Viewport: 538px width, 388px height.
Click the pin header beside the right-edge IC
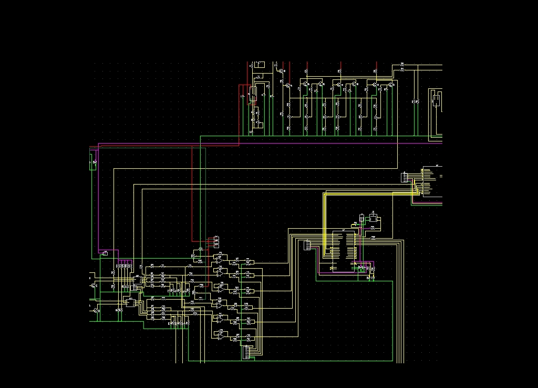404,177
